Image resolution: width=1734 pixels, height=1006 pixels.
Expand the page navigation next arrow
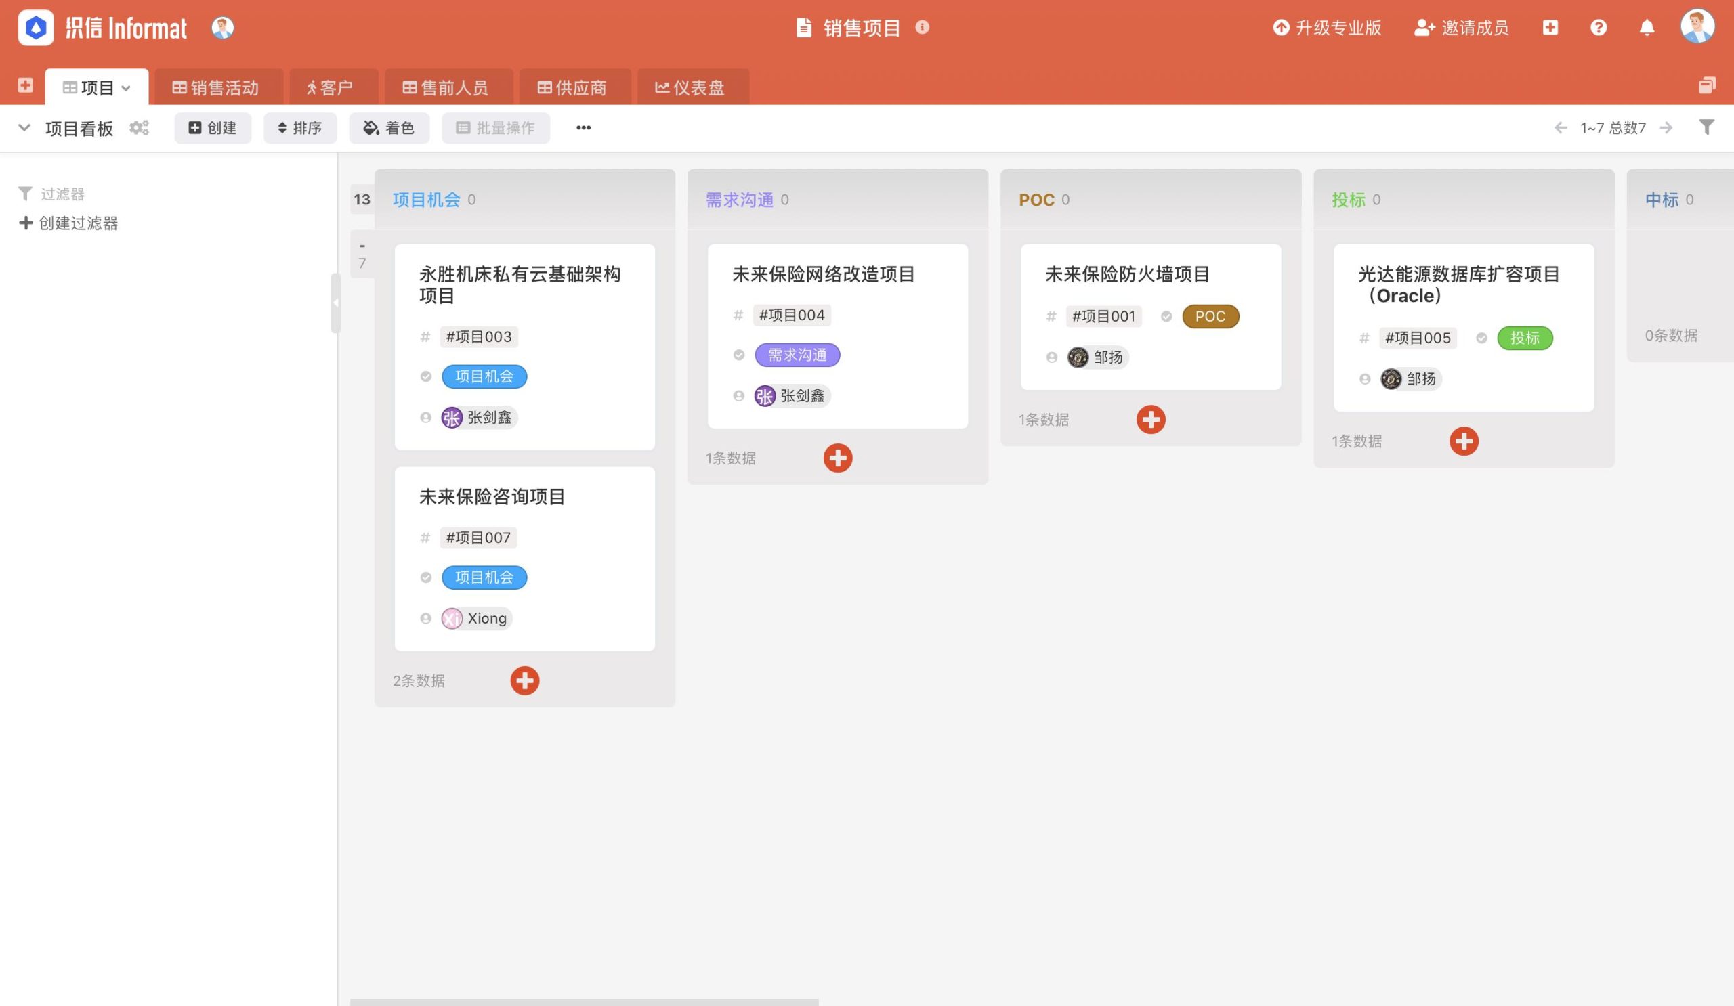tap(1667, 127)
